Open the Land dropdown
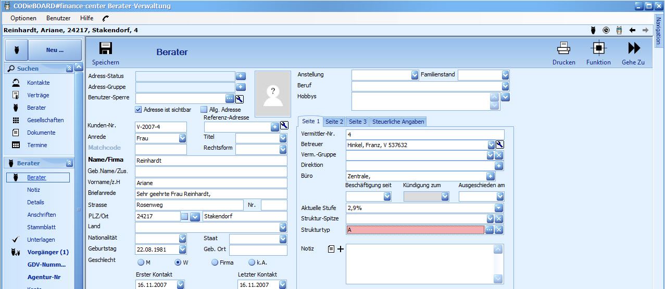 coord(283,227)
